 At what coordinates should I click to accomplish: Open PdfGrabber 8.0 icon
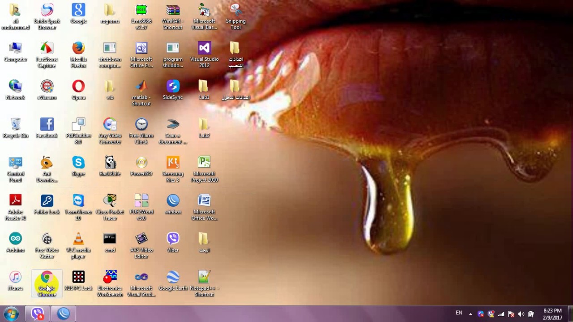click(78, 131)
